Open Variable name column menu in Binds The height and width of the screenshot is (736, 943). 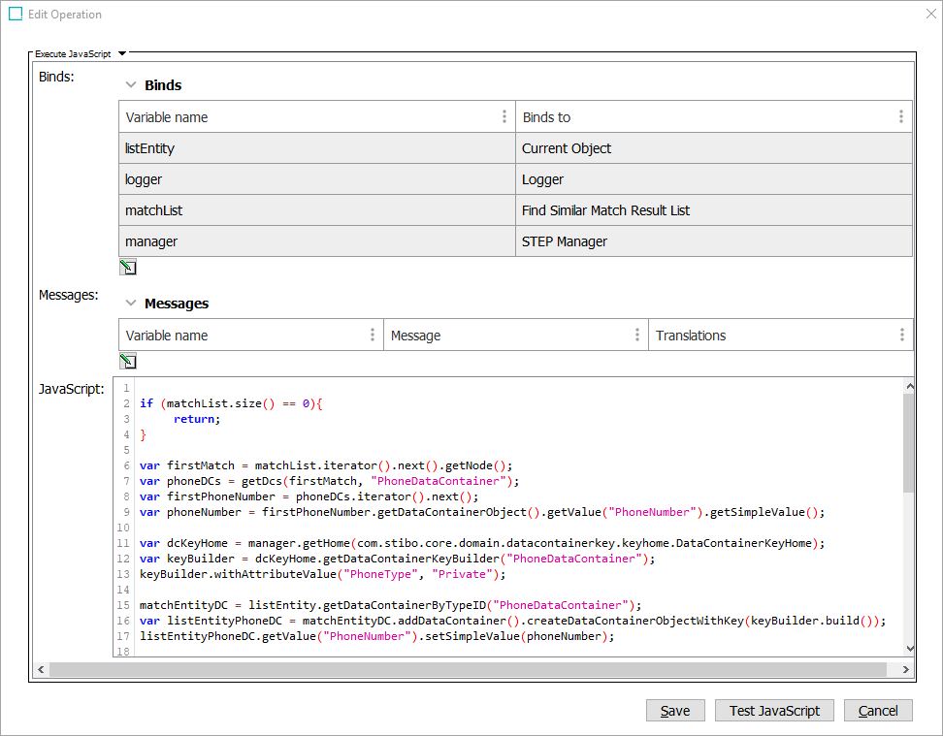click(504, 117)
